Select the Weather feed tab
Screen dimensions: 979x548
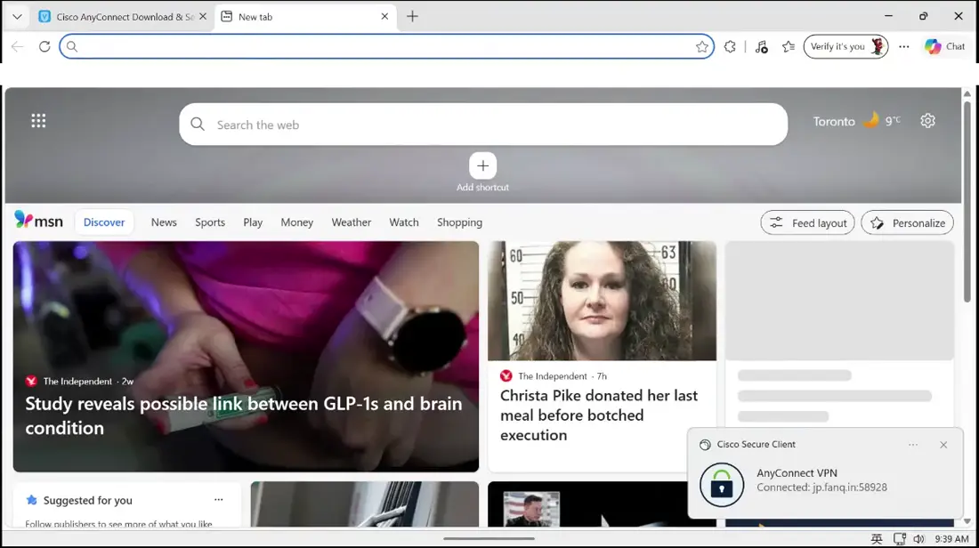[x=351, y=222]
